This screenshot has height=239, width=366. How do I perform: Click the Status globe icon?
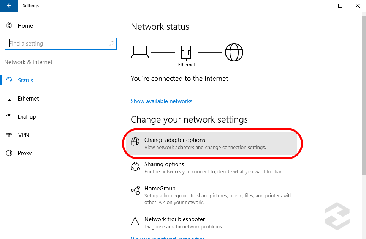pos(9,80)
